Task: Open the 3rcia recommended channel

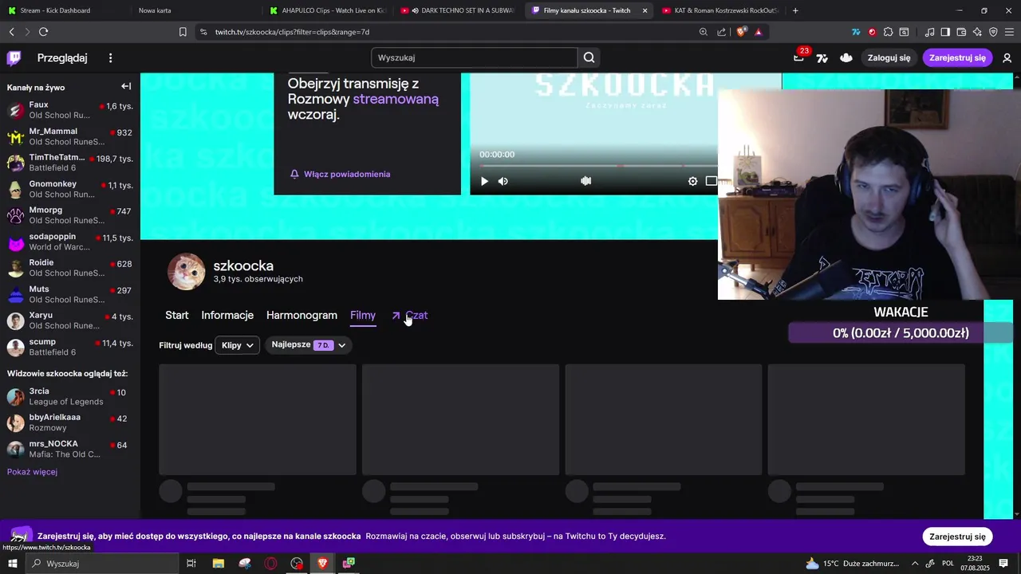Action: pos(70,396)
